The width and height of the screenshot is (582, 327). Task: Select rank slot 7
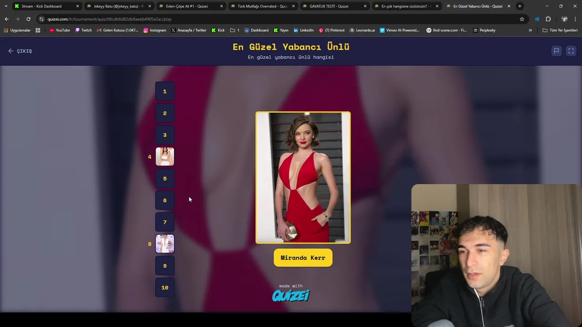coord(165,222)
